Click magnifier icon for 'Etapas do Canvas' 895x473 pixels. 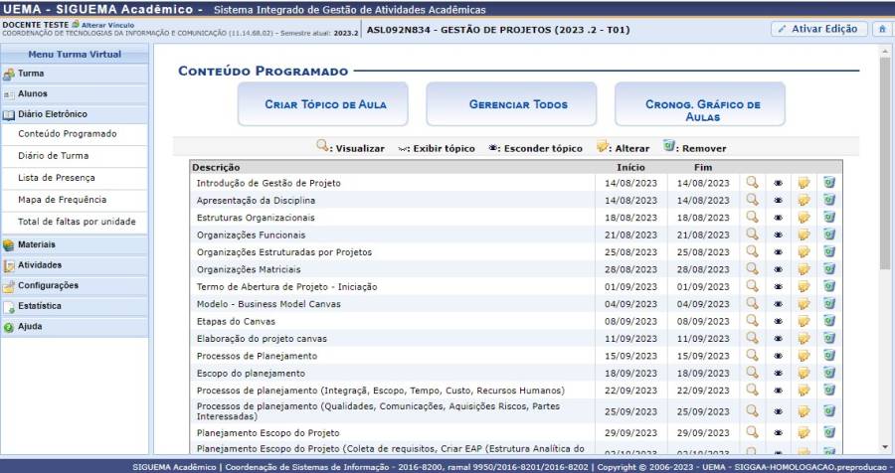pos(753,321)
